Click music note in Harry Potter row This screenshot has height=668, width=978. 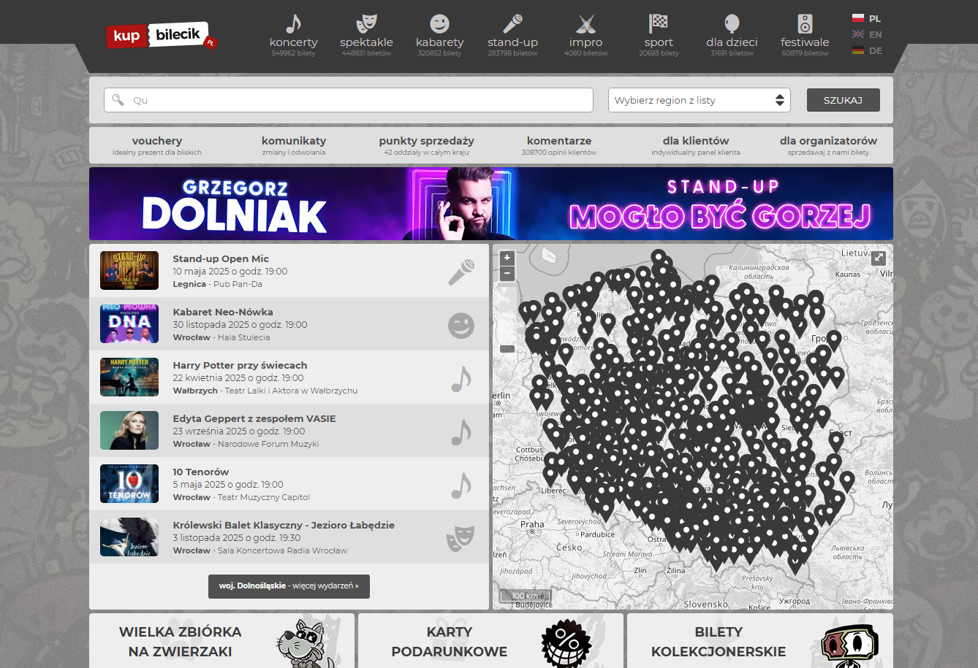pos(461,379)
